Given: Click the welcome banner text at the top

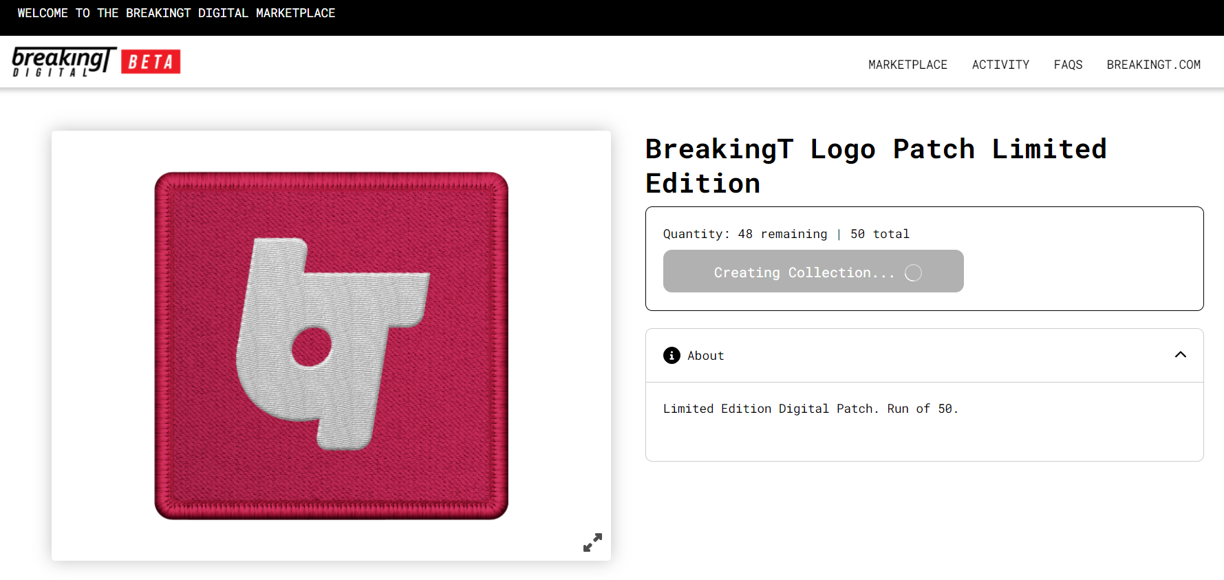Looking at the screenshot, I should pos(176,13).
